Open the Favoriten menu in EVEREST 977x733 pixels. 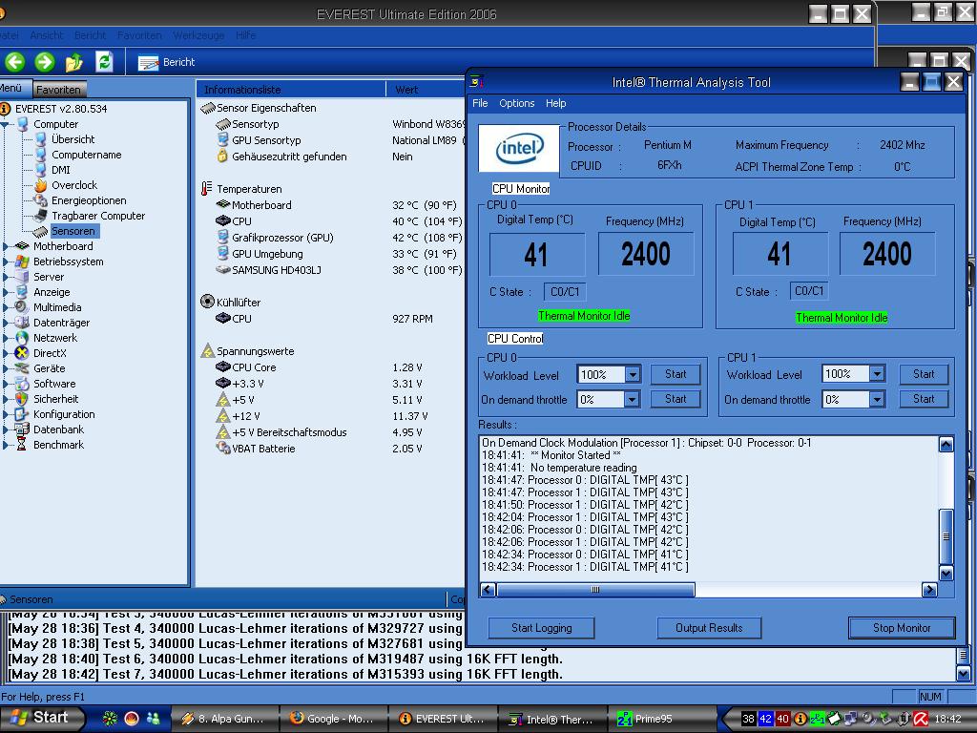coord(139,35)
